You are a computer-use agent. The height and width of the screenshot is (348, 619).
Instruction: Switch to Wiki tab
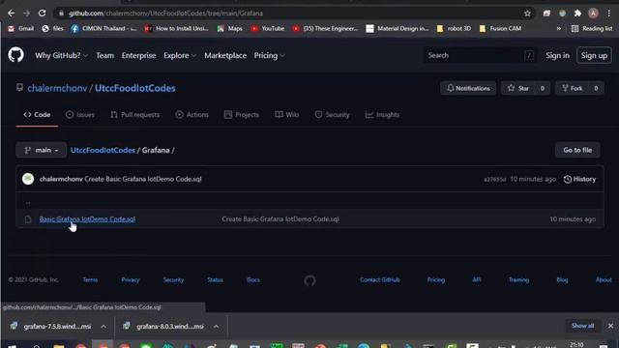pyautogui.click(x=287, y=115)
